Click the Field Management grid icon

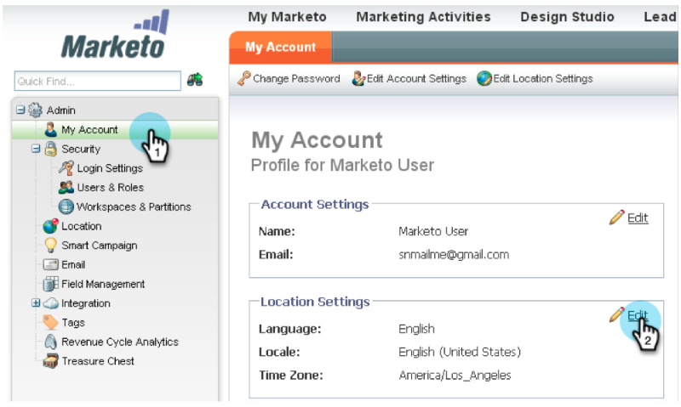(x=51, y=284)
